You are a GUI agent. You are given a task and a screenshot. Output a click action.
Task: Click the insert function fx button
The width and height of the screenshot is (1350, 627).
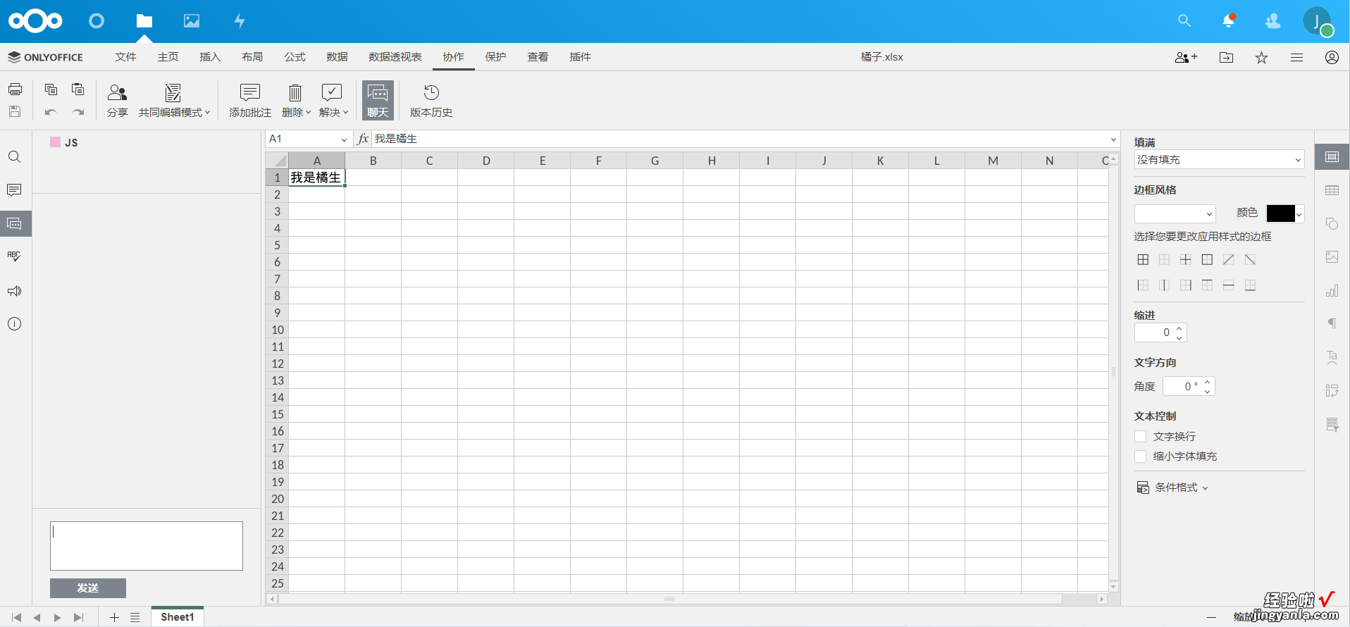(363, 139)
